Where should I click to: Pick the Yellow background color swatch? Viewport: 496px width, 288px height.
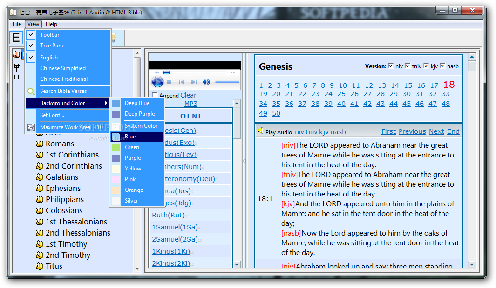(x=116, y=169)
